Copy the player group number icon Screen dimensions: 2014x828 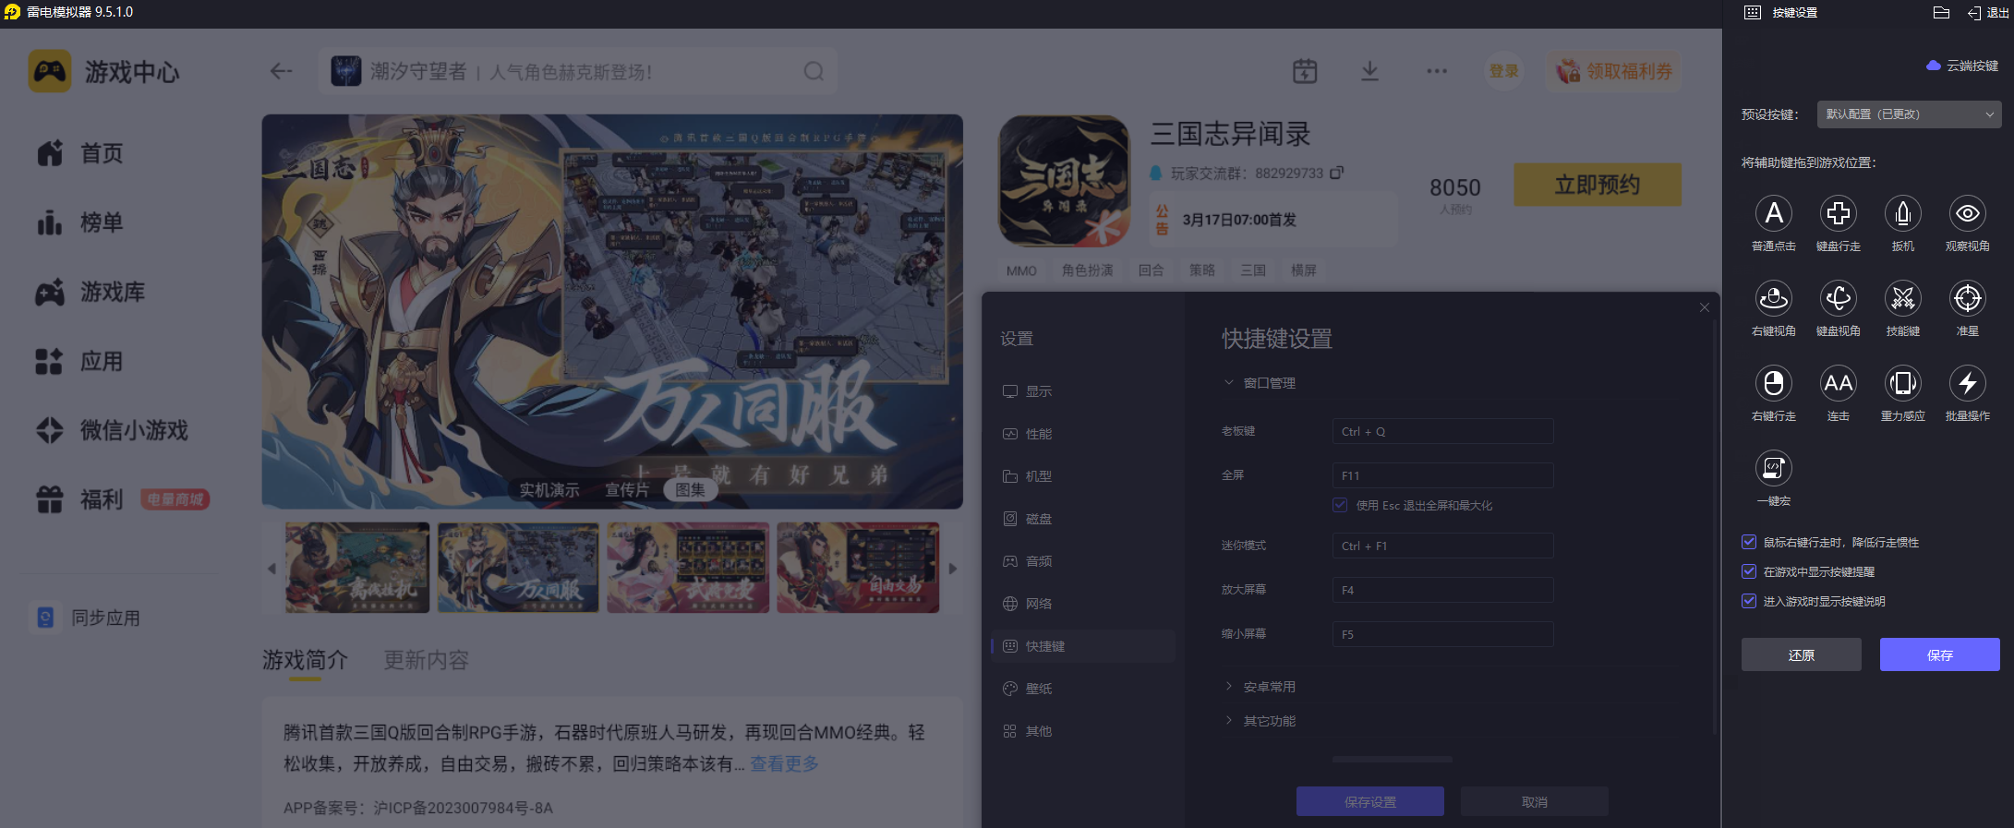click(1336, 173)
